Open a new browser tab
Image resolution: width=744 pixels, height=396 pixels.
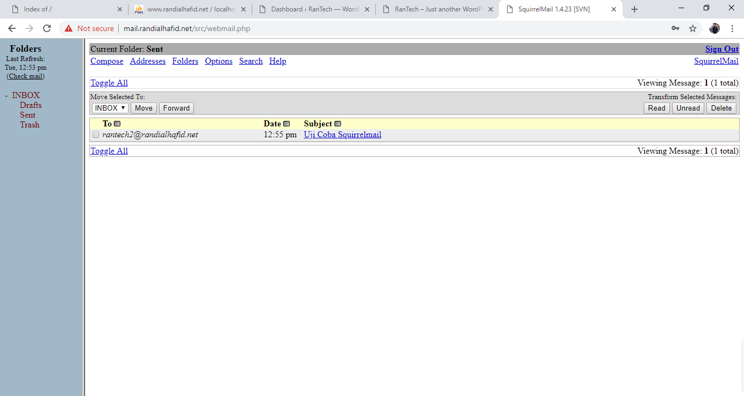tap(635, 9)
